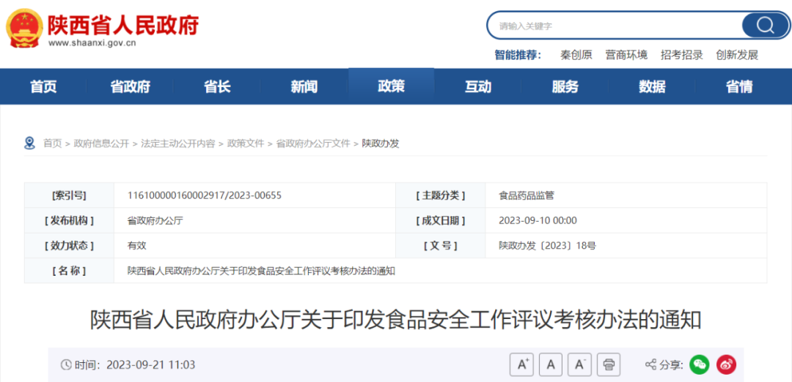This screenshot has height=382, width=792.
Task: Print the page using printer icon
Action: point(609,364)
